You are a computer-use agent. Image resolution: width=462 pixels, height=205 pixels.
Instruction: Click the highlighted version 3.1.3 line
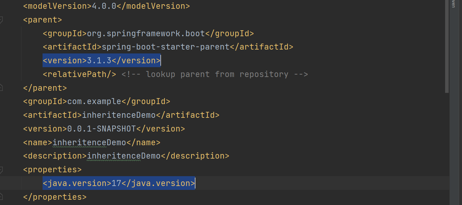(102, 60)
